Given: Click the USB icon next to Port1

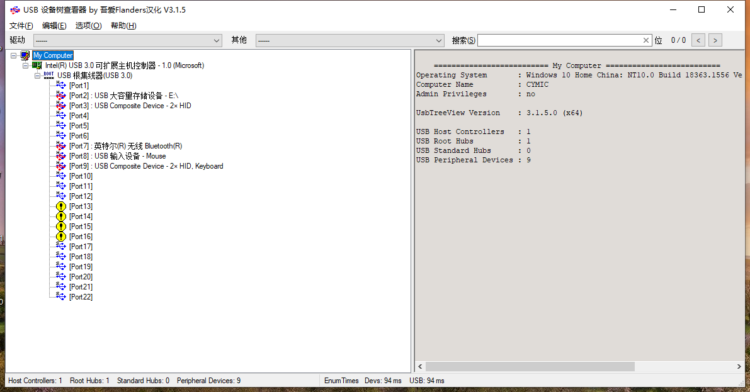Looking at the screenshot, I should (60, 85).
